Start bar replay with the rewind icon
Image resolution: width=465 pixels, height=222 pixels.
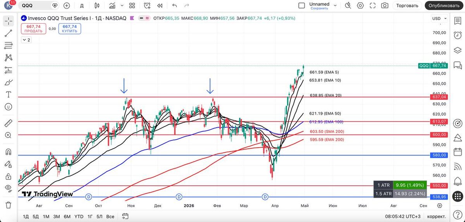coord(160,5)
